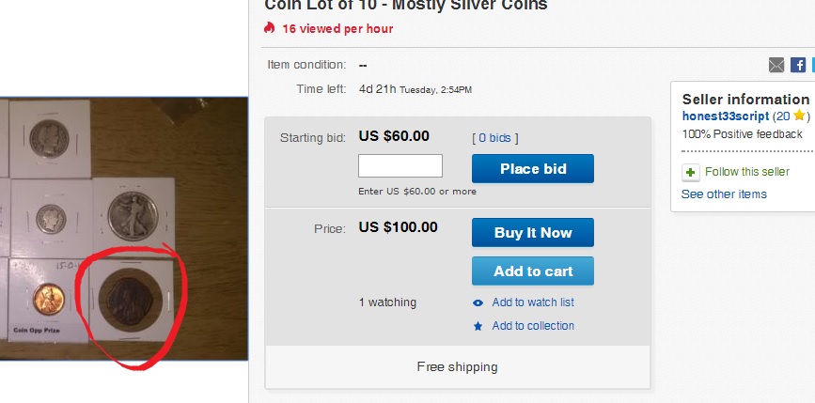Click the Follow this seller text
The image size is (815, 403).
pos(746,172)
